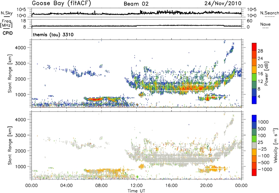Click the "28" value on the Power colorbar
The height and width of the screenshot is (193, 279).
point(260,51)
